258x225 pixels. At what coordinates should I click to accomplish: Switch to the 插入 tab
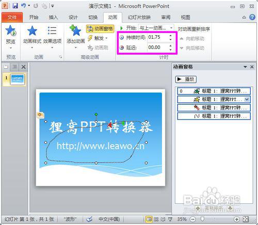click(53, 17)
